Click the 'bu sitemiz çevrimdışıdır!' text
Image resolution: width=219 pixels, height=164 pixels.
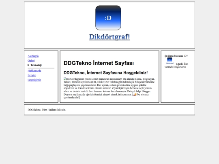pyautogui.click(x=106, y=96)
